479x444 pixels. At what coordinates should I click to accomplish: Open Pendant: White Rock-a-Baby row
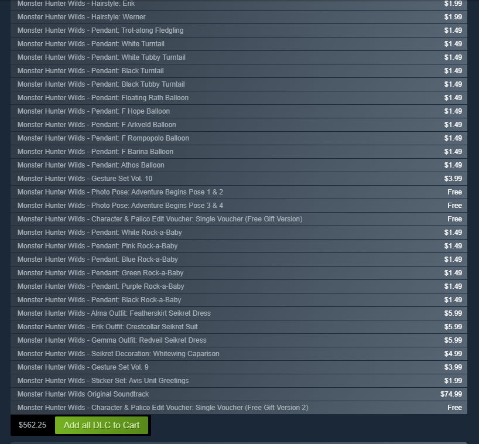click(239, 232)
